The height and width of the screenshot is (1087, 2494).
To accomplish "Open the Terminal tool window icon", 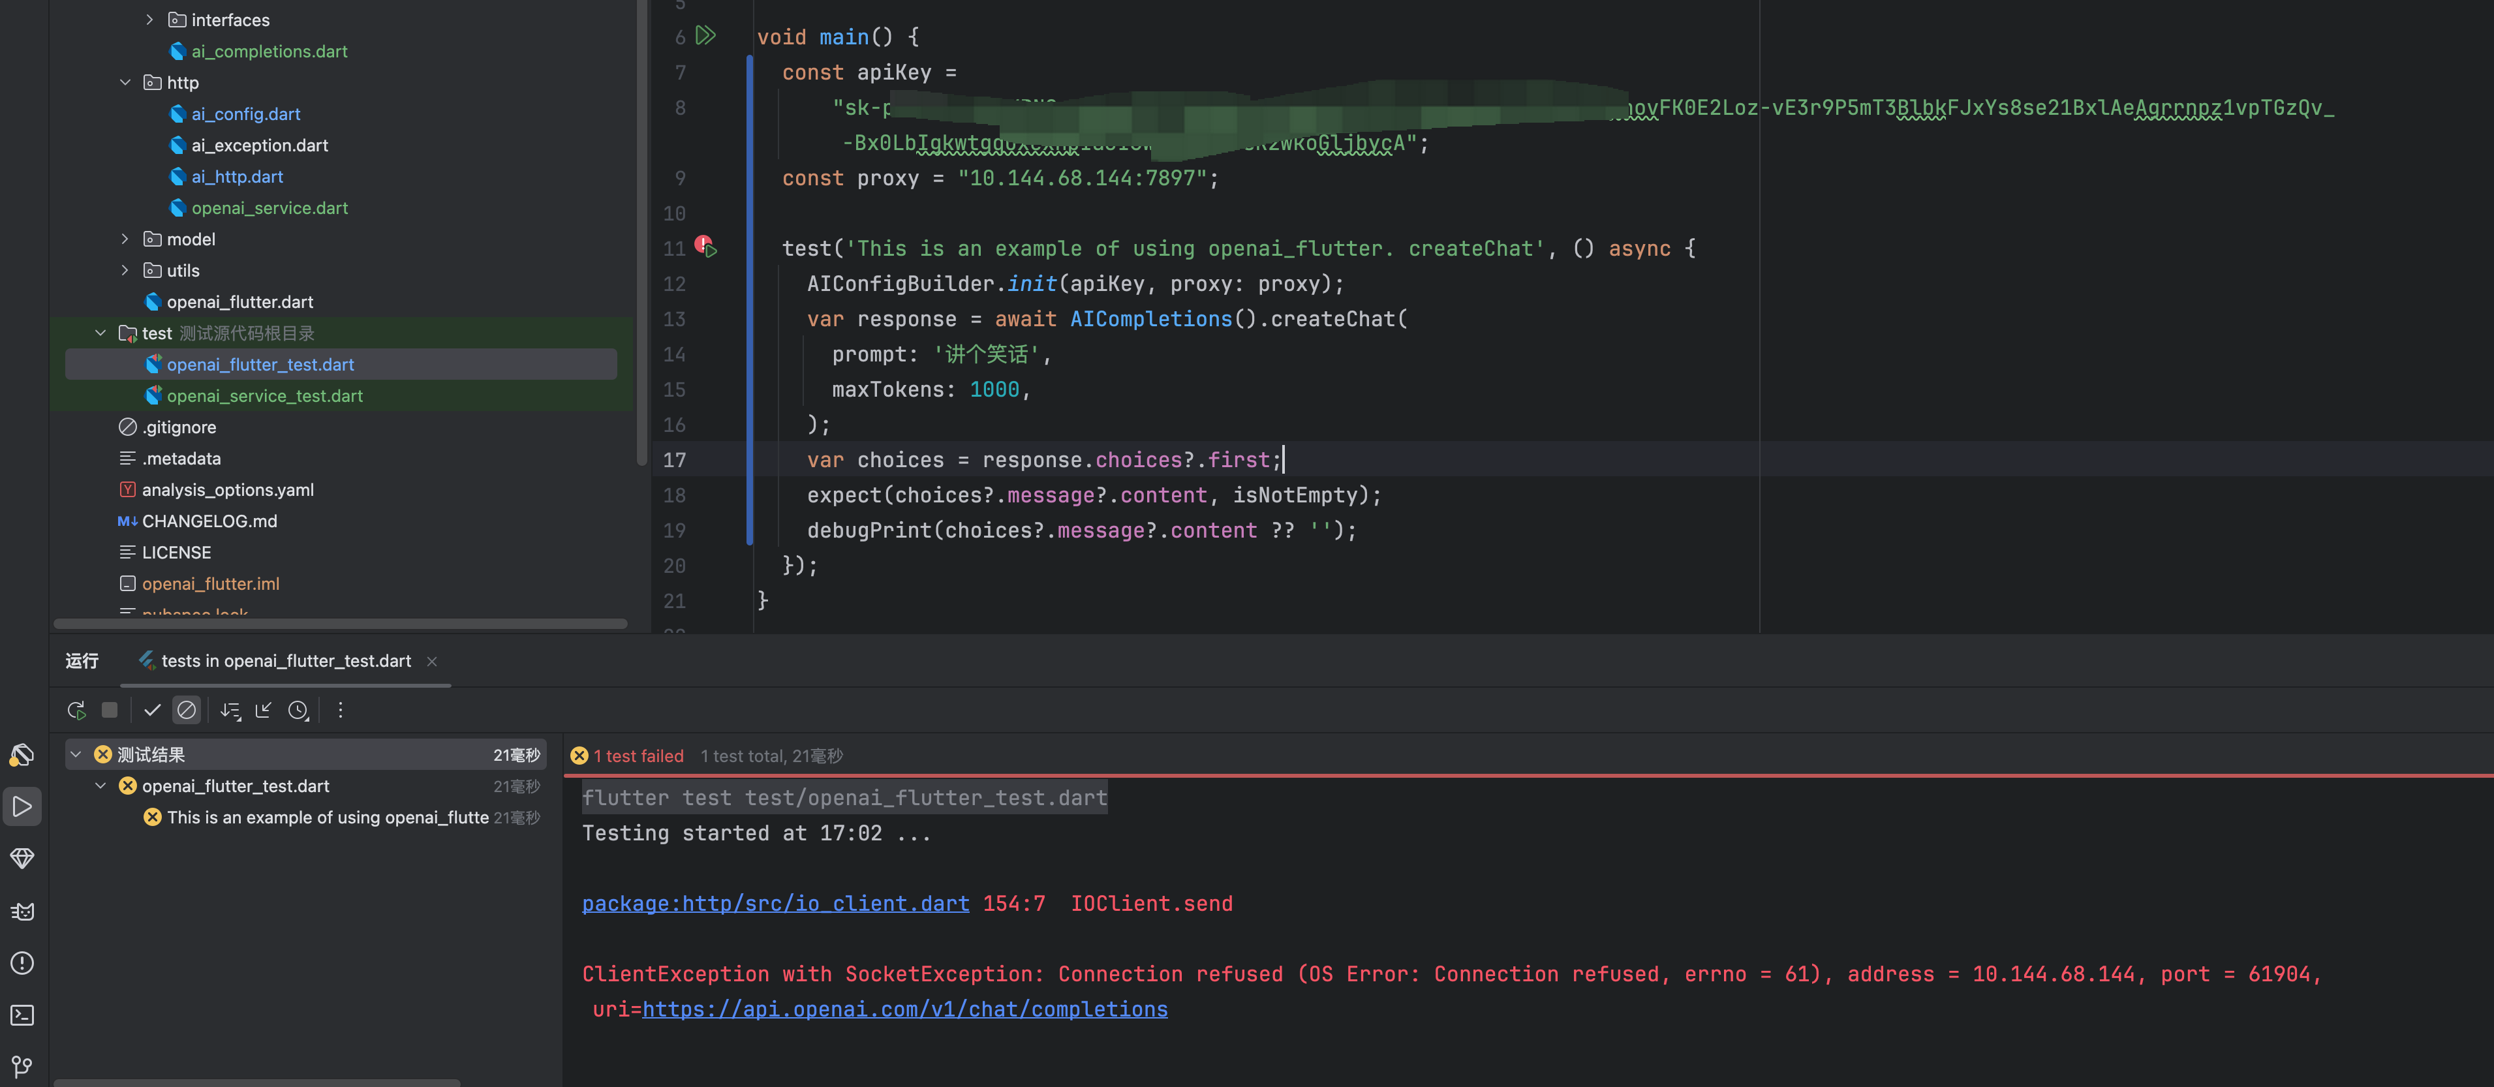I will (22, 1015).
